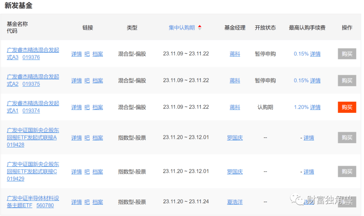Select 混合型-偏股 type in the 019374 row
Screen dimensions: 364x216
click(x=132, y=107)
